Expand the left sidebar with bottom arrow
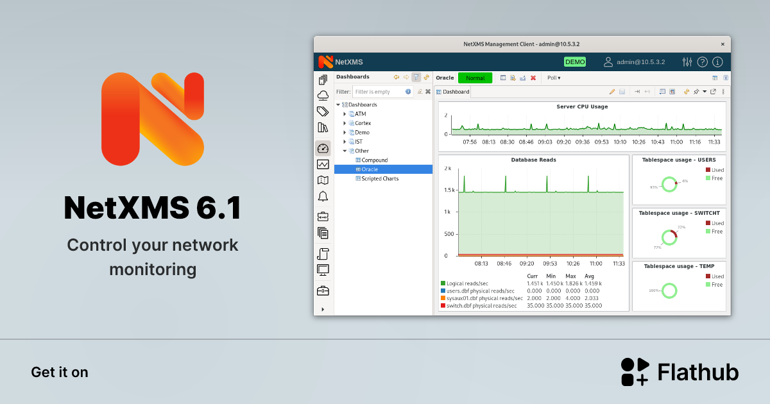Image resolution: width=770 pixels, height=404 pixels. 323,309
